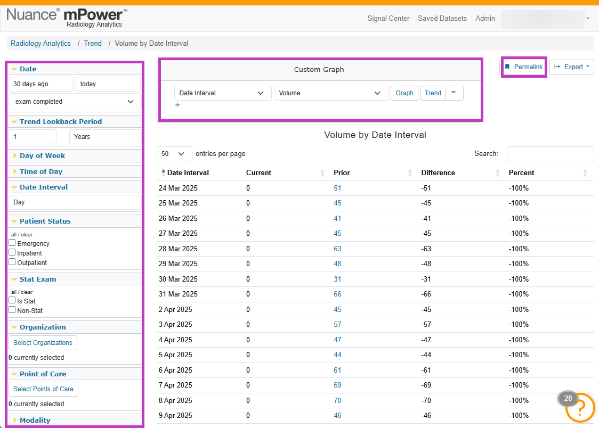Sort table by Current column arrows
This screenshot has width=599, height=428.
click(x=322, y=173)
